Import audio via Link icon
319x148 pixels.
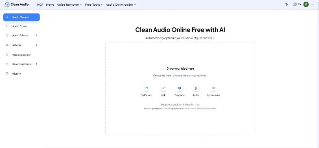(163, 88)
